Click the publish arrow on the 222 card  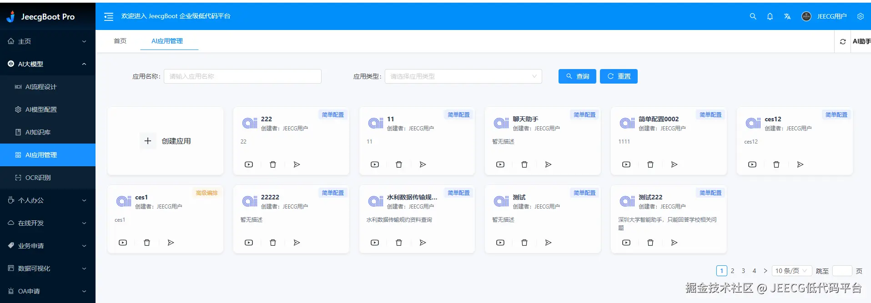297,164
